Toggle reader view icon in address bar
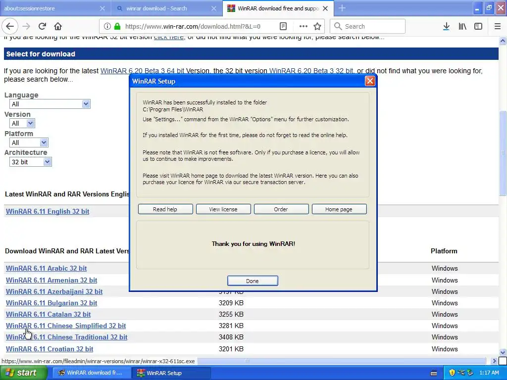The width and height of the screenshot is (507, 380). (x=283, y=27)
